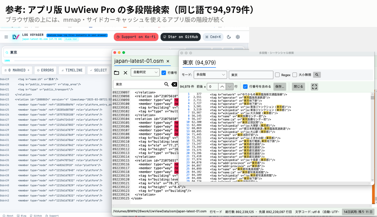Open the Blog footer link
This screenshot has width=377, height=217.
click(22, 216)
